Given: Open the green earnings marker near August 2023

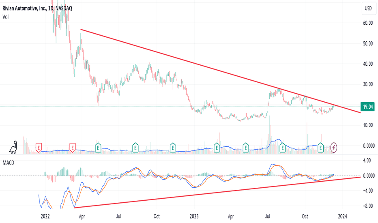Looking at the screenshot, I should pyautogui.click(x=283, y=147).
